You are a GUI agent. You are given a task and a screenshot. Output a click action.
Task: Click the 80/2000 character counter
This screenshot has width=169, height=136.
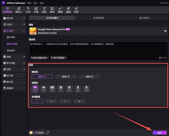[x=163, y=58]
